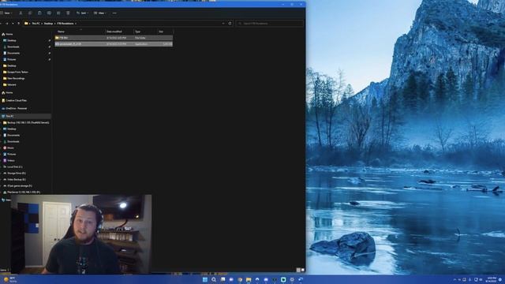Select This PC in navigation pane
This screenshot has width=505, height=284.
[x=25, y=116]
